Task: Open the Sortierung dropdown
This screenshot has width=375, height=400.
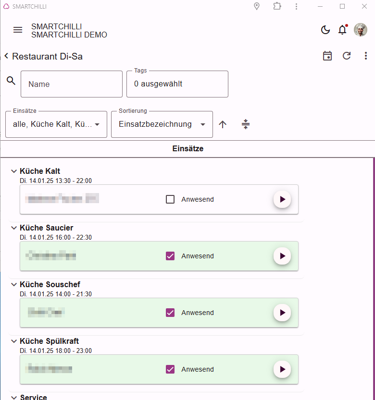Action: 162,124
